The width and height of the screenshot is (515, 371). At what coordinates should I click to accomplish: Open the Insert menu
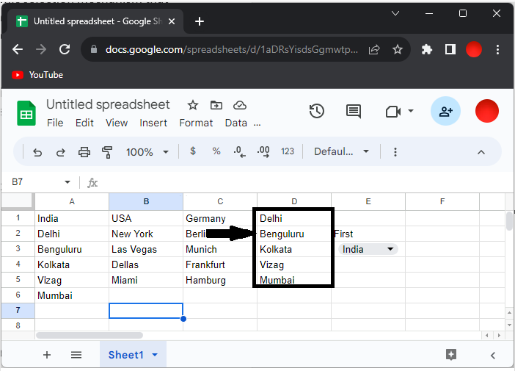(153, 123)
